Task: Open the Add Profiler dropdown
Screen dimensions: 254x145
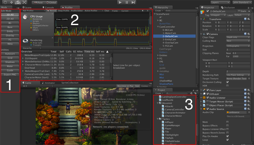Action: 34,11
